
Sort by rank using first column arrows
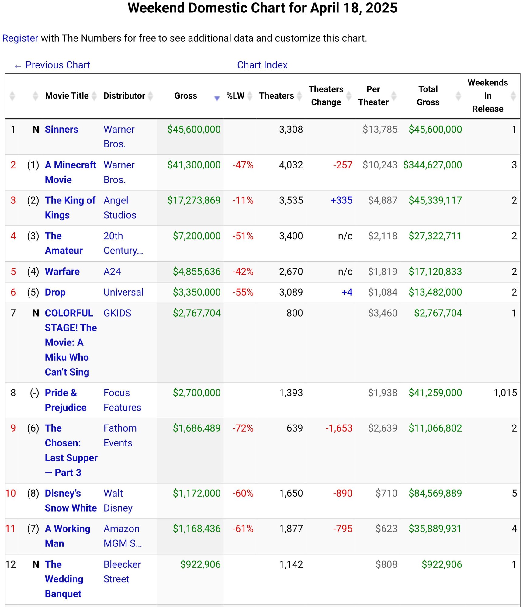[x=12, y=96]
